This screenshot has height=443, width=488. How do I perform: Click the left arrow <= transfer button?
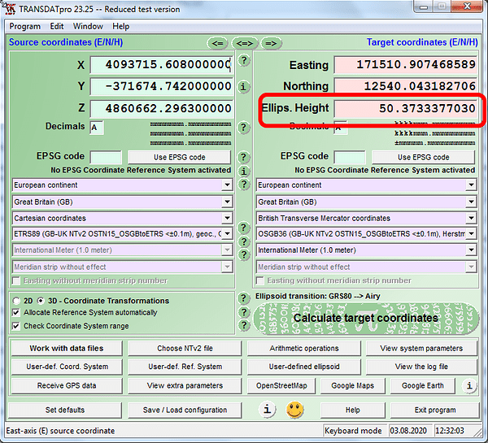pos(217,43)
